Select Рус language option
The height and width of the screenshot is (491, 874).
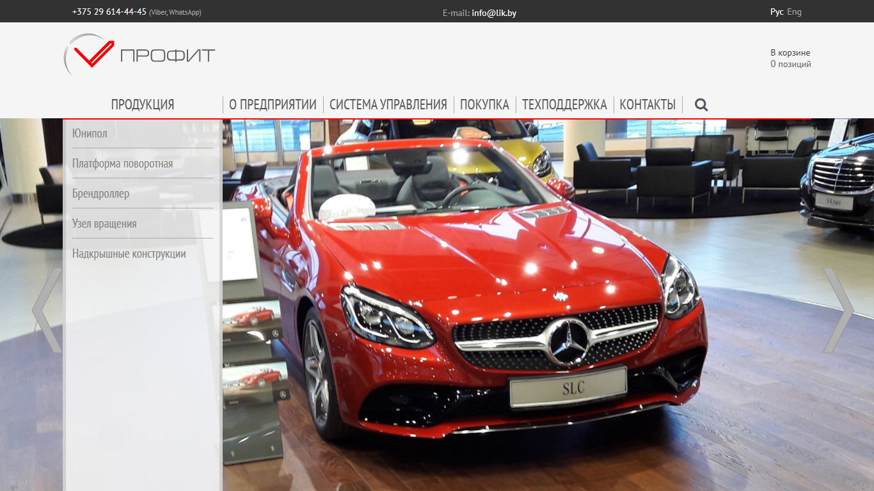(x=777, y=12)
